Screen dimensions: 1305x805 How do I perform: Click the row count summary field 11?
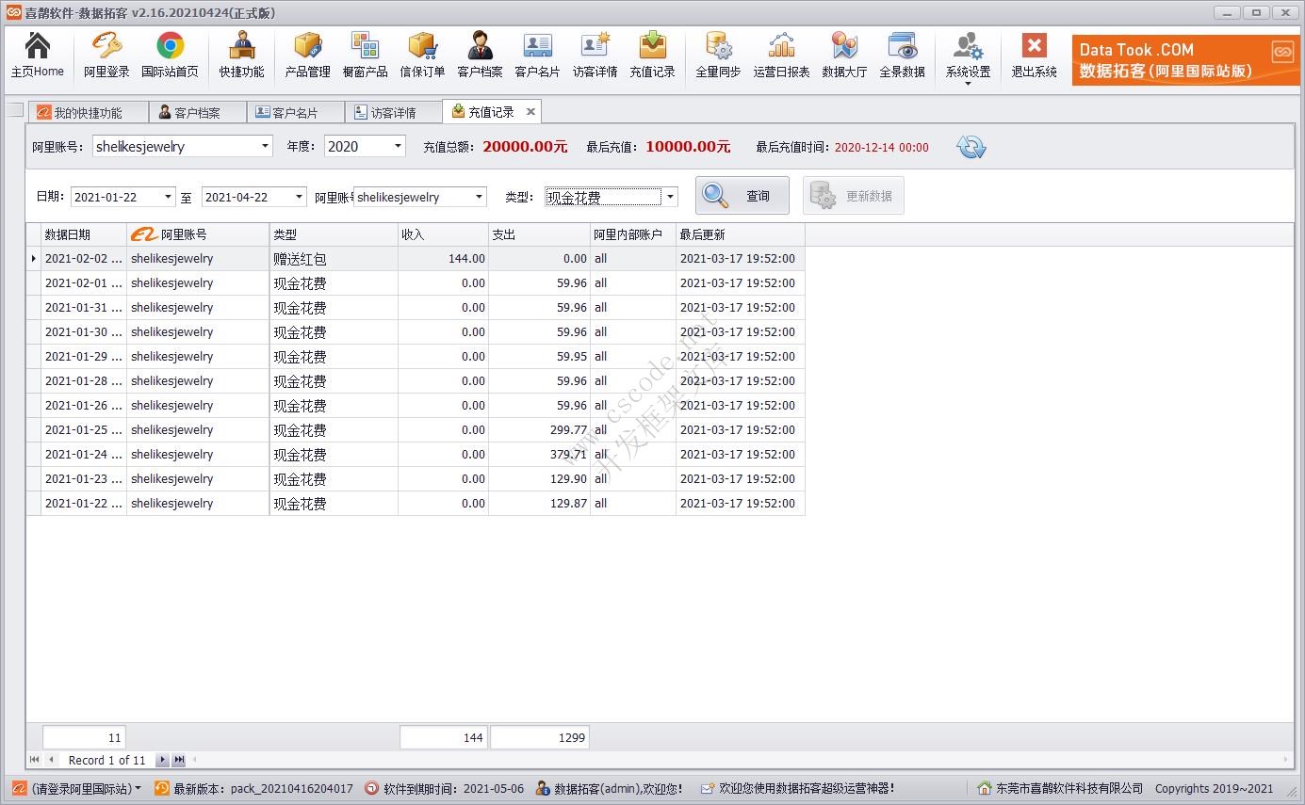[84, 737]
